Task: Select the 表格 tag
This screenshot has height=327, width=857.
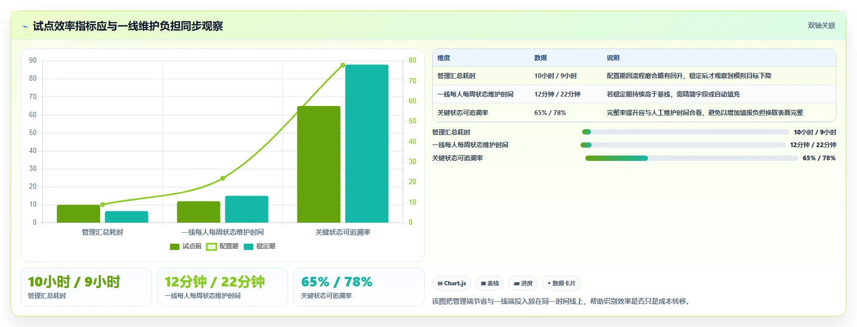Action: pos(490,283)
